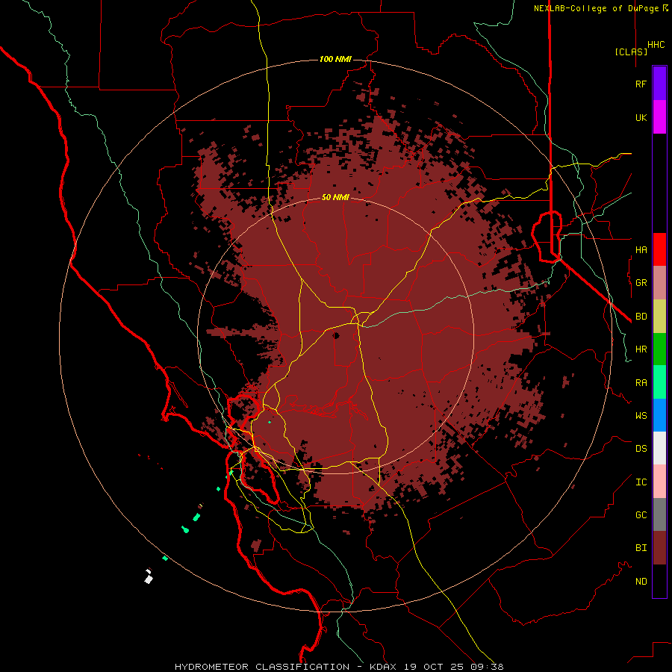This screenshot has width=672, height=672.
Task: Click the RA mint green legend swatch
Action: pos(659,382)
